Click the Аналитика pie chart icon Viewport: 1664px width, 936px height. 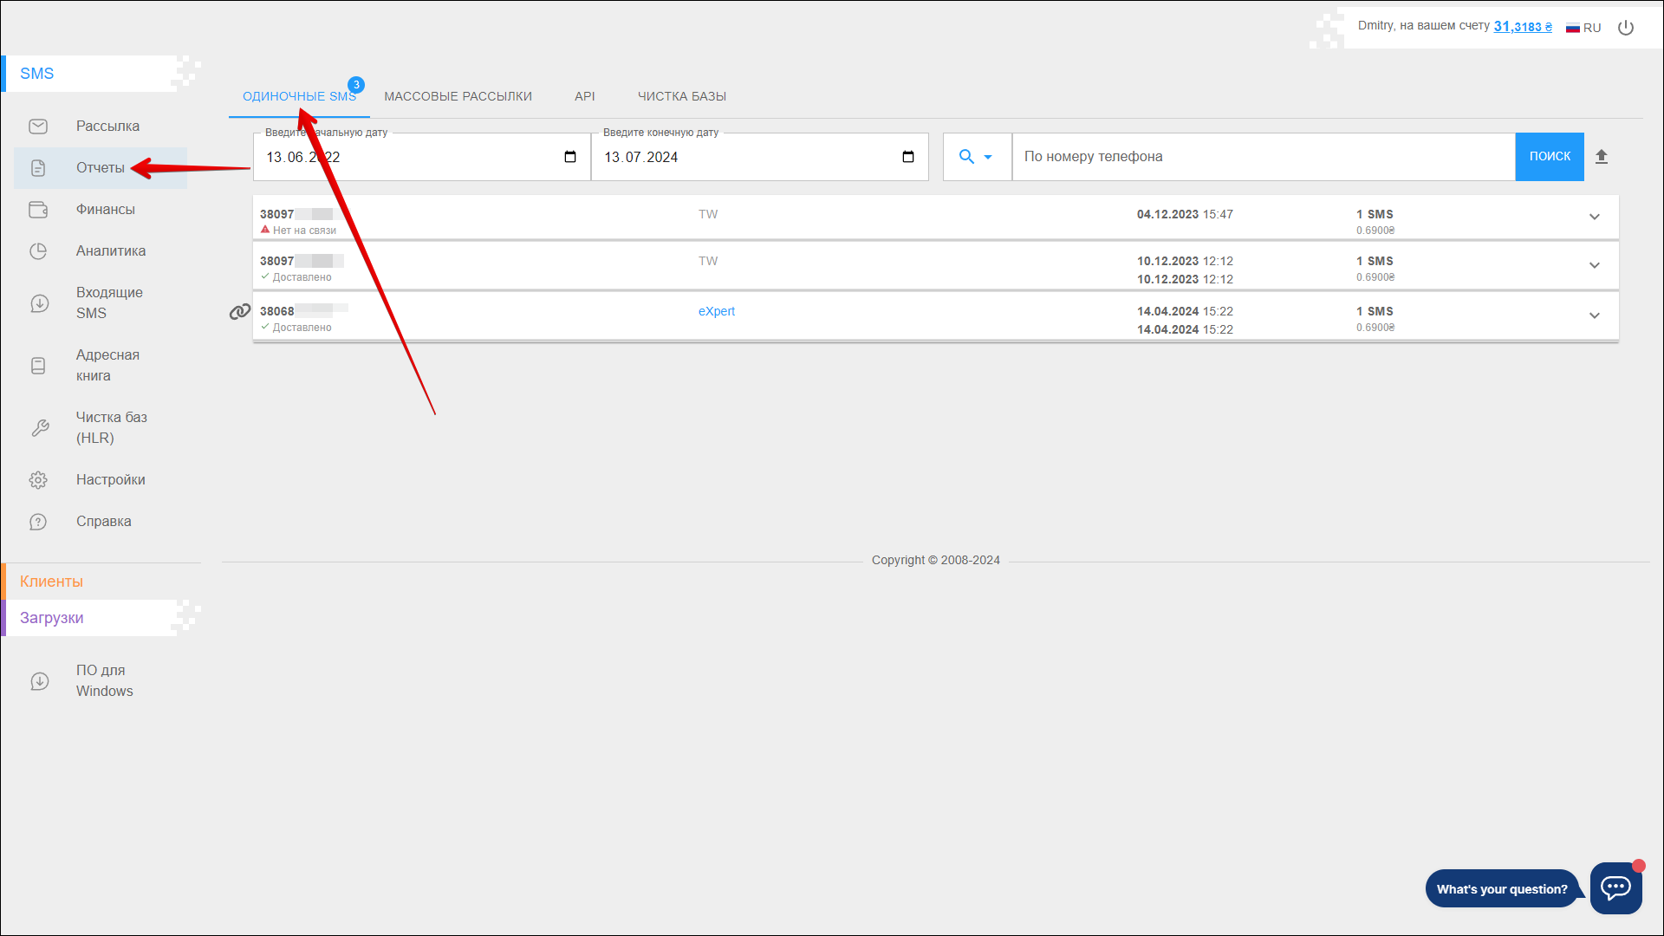point(38,251)
